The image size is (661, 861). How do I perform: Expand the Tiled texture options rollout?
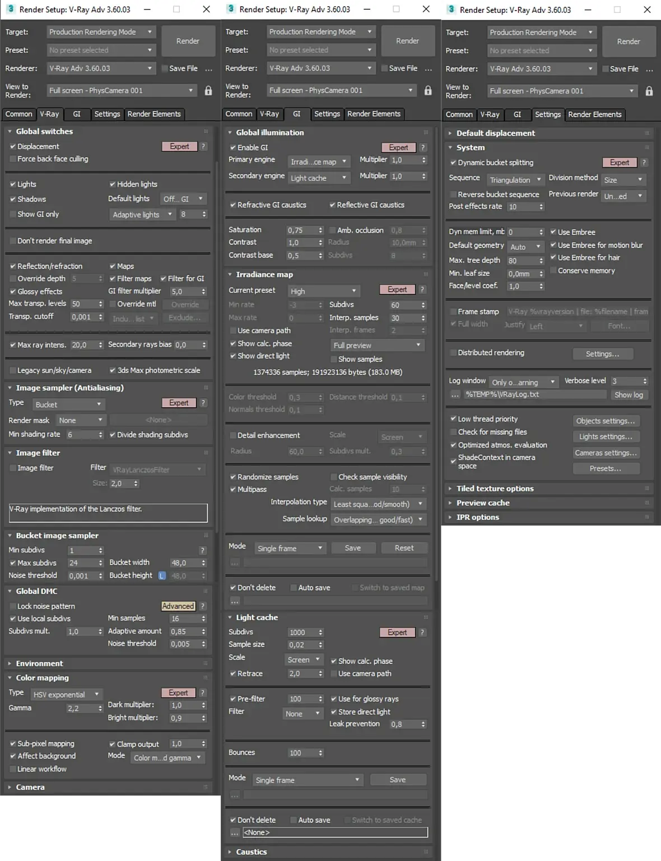point(495,488)
